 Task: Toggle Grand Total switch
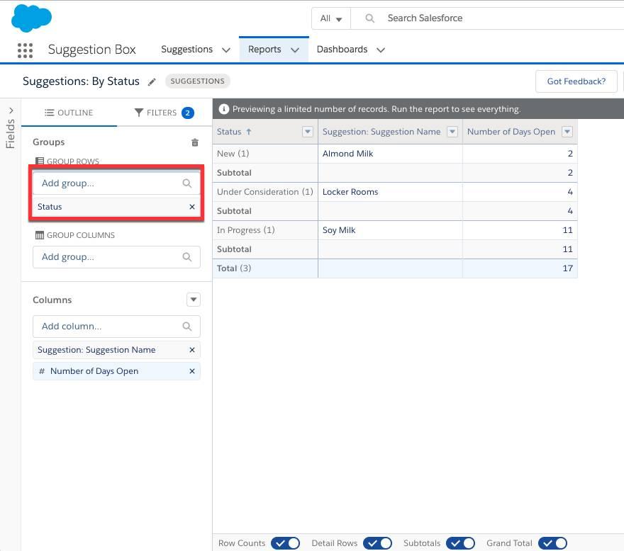[553, 543]
